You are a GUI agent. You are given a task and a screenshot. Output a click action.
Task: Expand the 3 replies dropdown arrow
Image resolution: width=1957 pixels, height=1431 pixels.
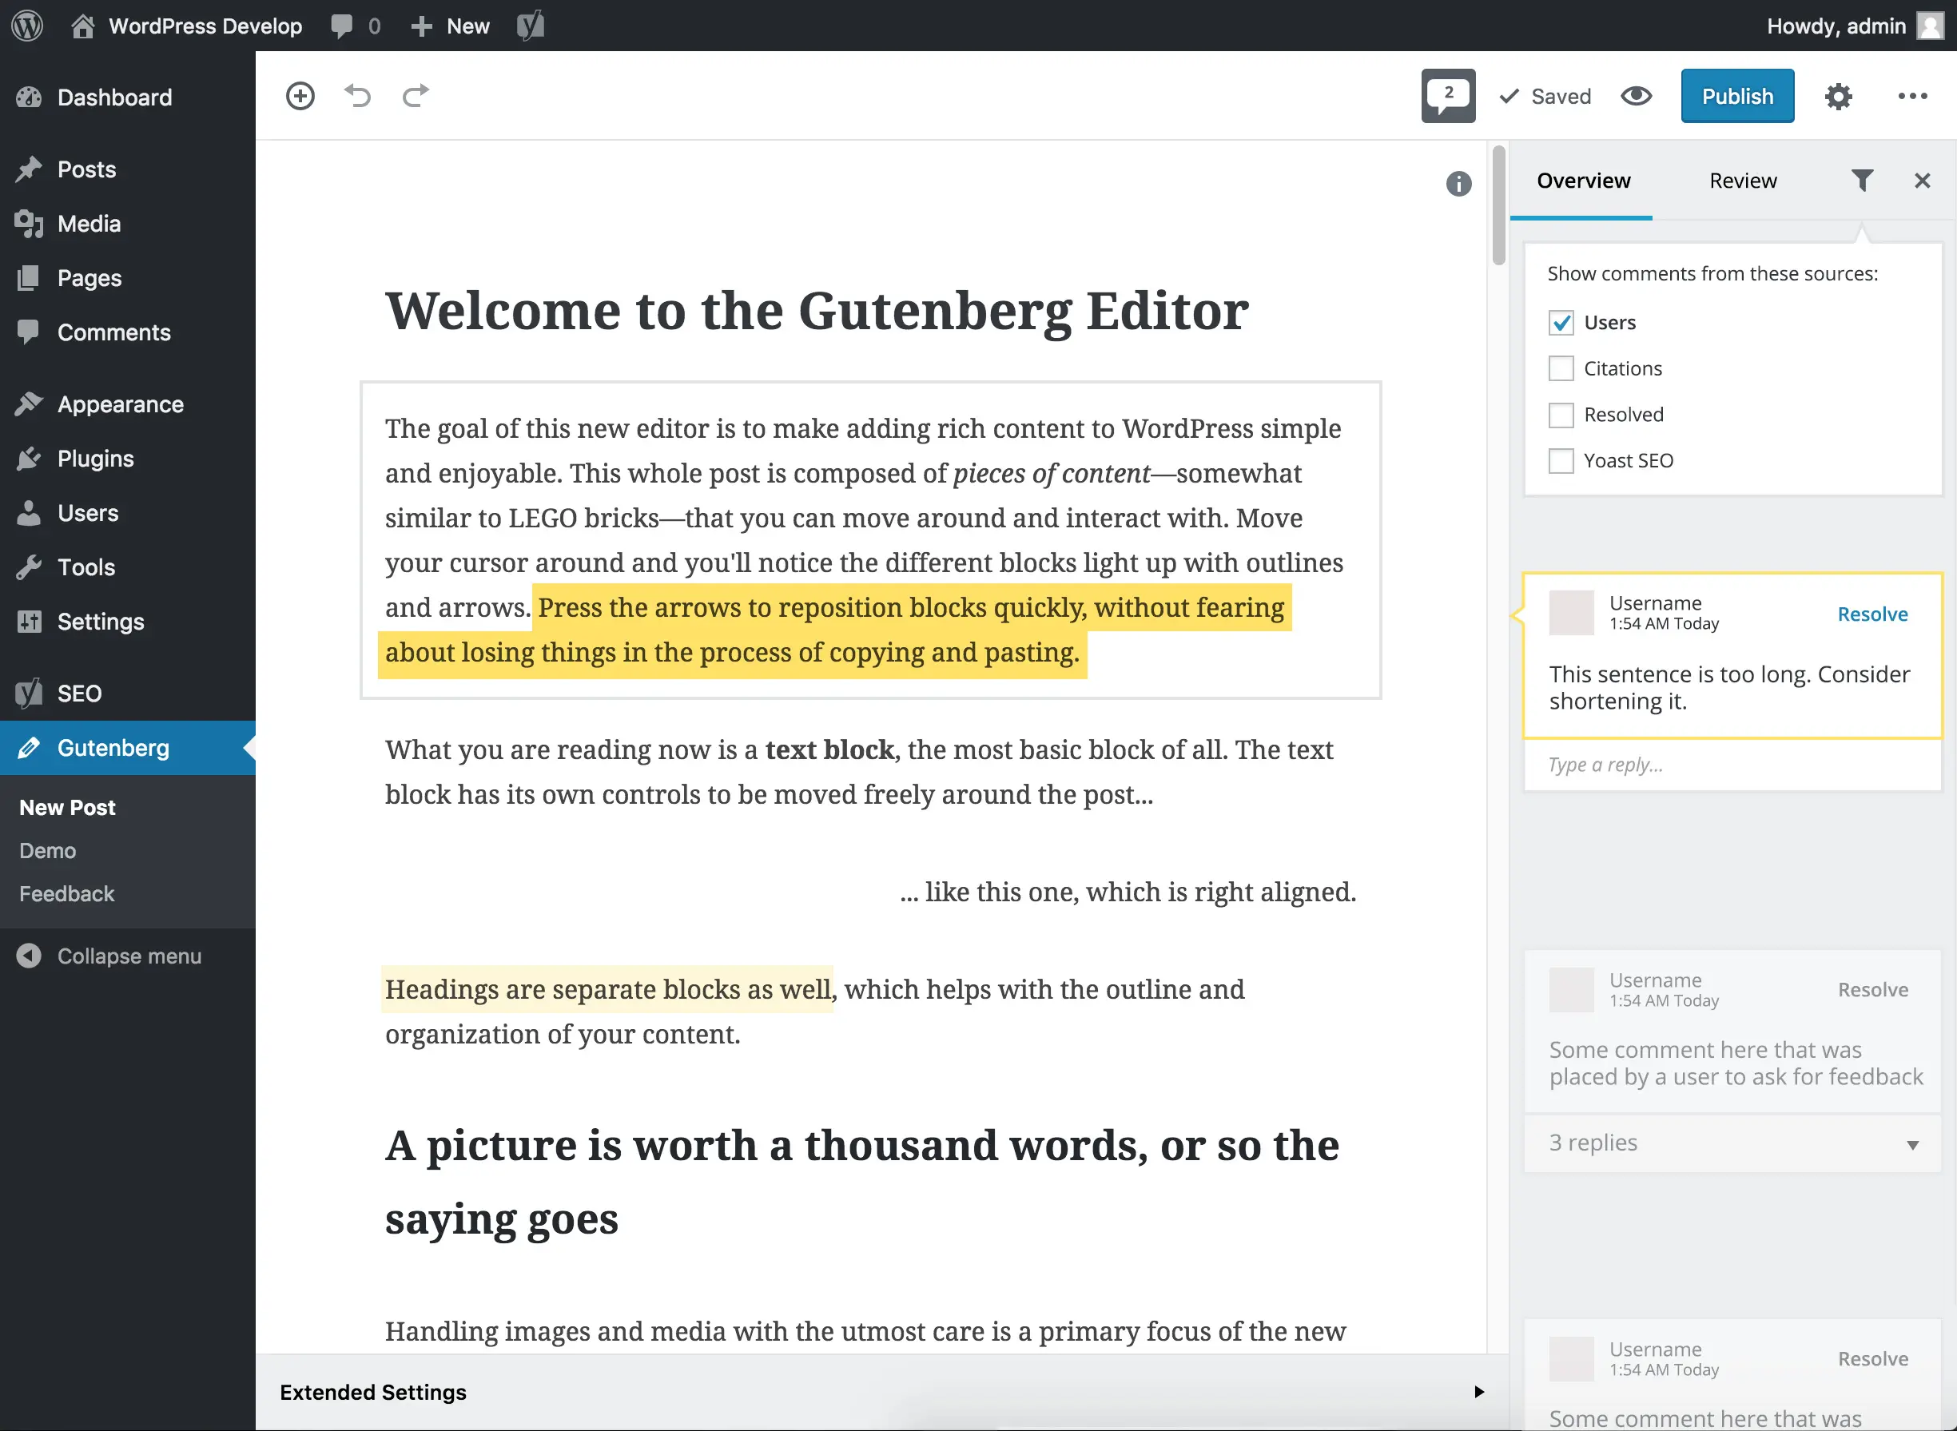pyautogui.click(x=1912, y=1144)
